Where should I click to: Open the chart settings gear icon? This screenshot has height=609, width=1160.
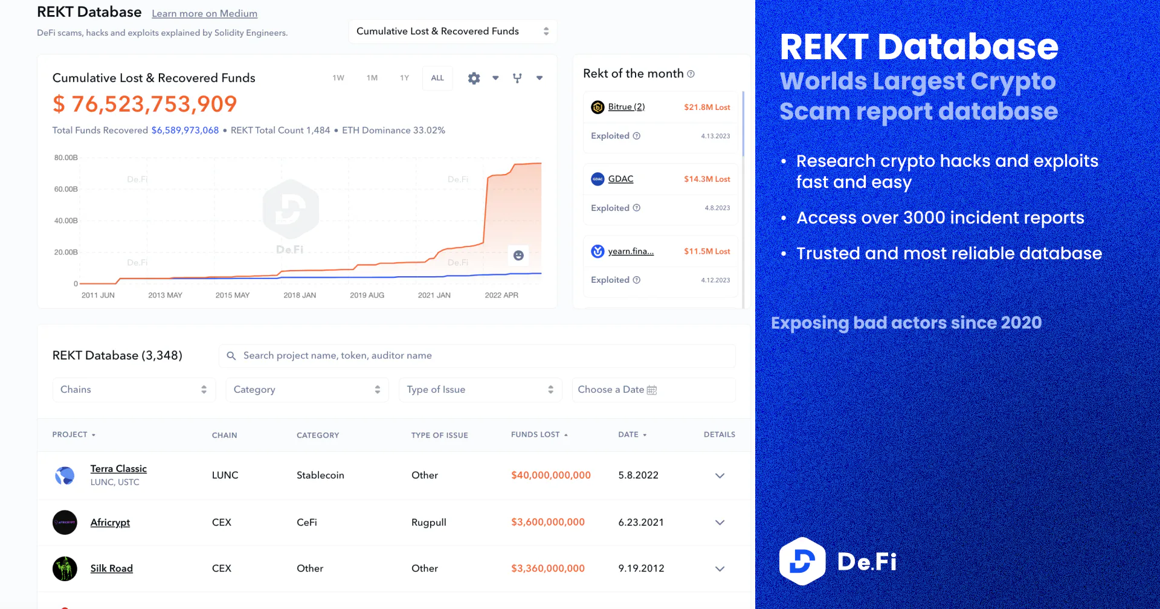coord(474,78)
